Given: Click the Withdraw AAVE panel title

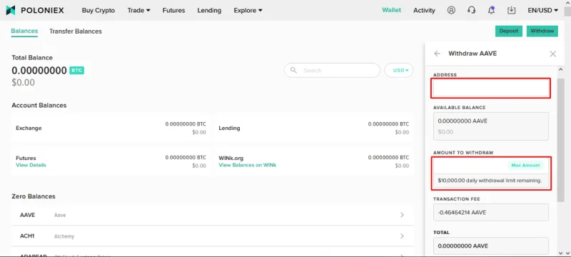Looking at the screenshot, I should click(473, 54).
